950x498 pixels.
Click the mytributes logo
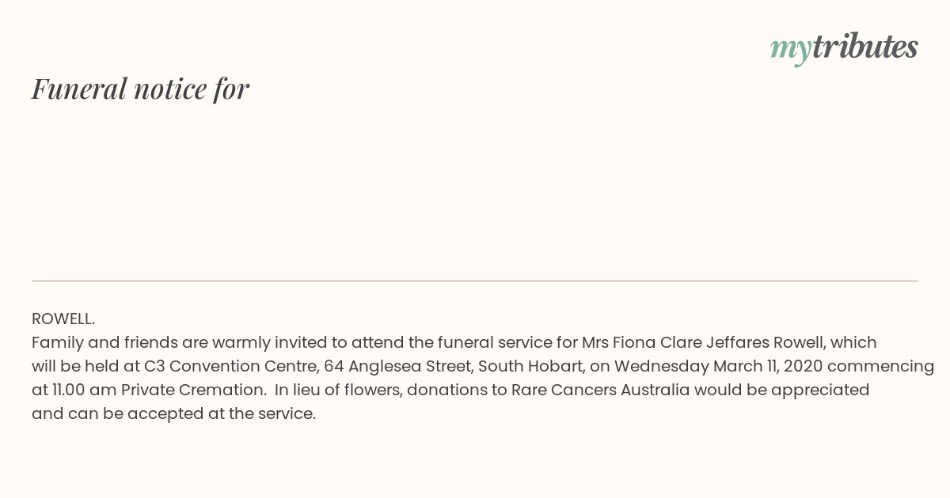pos(844,48)
